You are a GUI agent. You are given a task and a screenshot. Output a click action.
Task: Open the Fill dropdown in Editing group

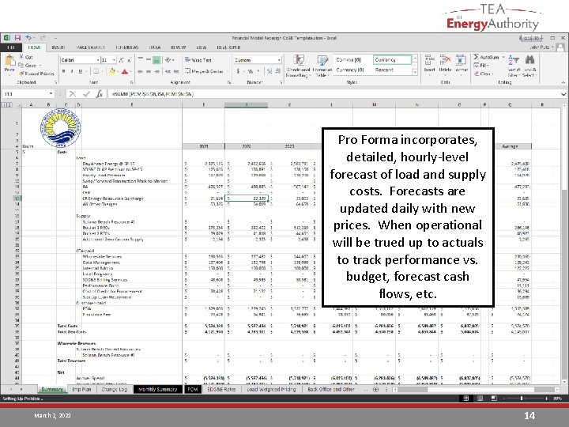pos(480,66)
